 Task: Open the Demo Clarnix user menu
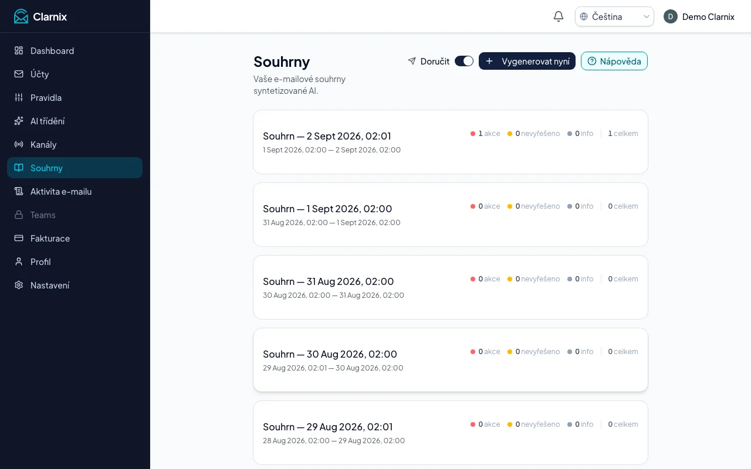pos(699,16)
